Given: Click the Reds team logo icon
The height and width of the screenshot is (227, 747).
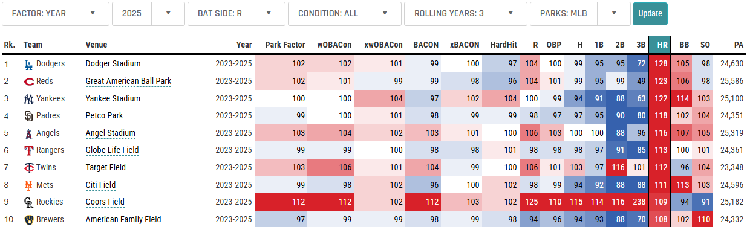Looking at the screenshot, I should click(28, 82).
